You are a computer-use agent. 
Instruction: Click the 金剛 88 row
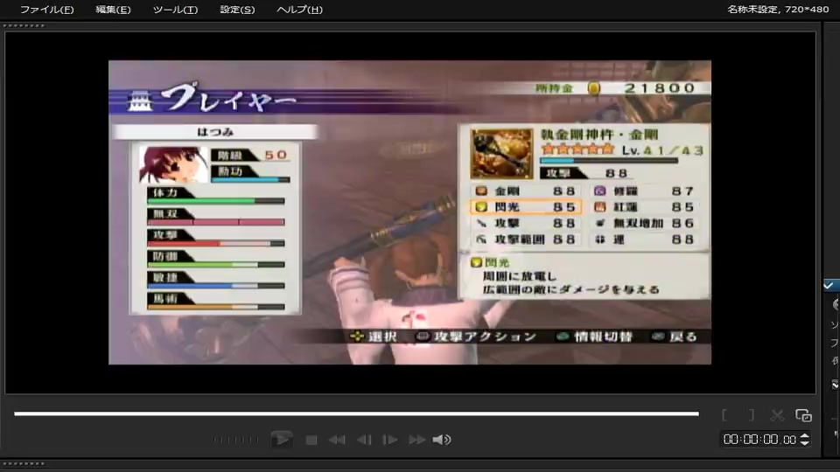point(526,191)
